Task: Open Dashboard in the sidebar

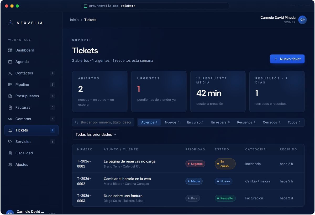Action: (31, 50)
